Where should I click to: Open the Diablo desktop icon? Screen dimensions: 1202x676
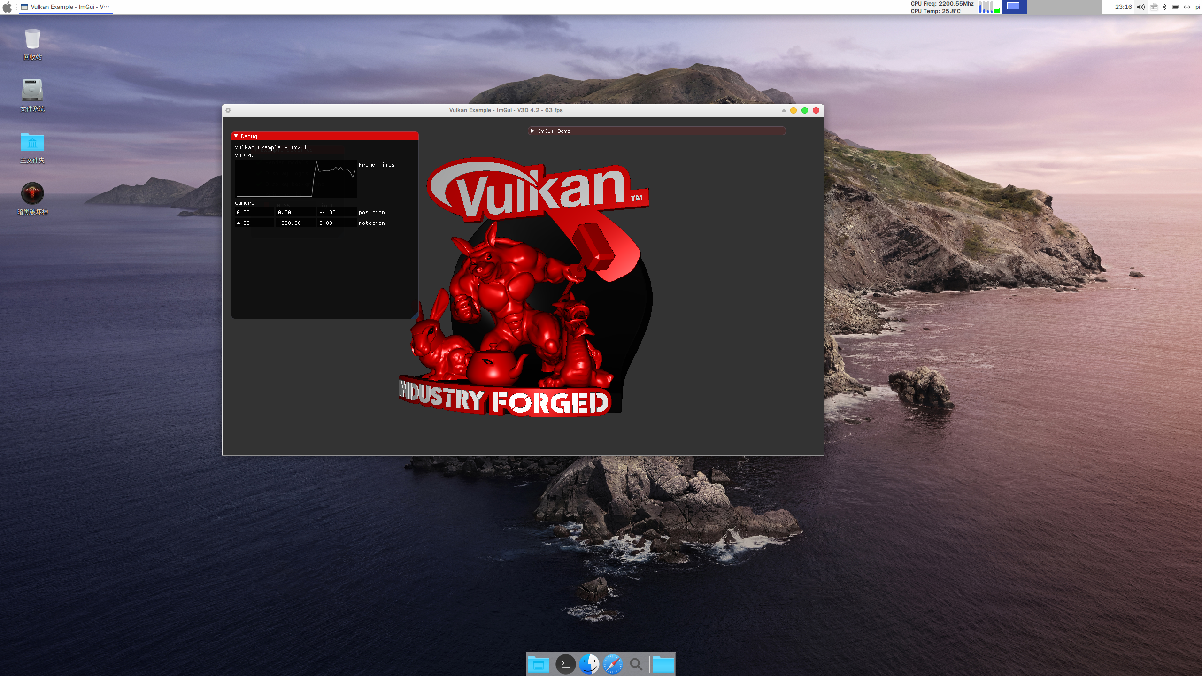(32, 193)
